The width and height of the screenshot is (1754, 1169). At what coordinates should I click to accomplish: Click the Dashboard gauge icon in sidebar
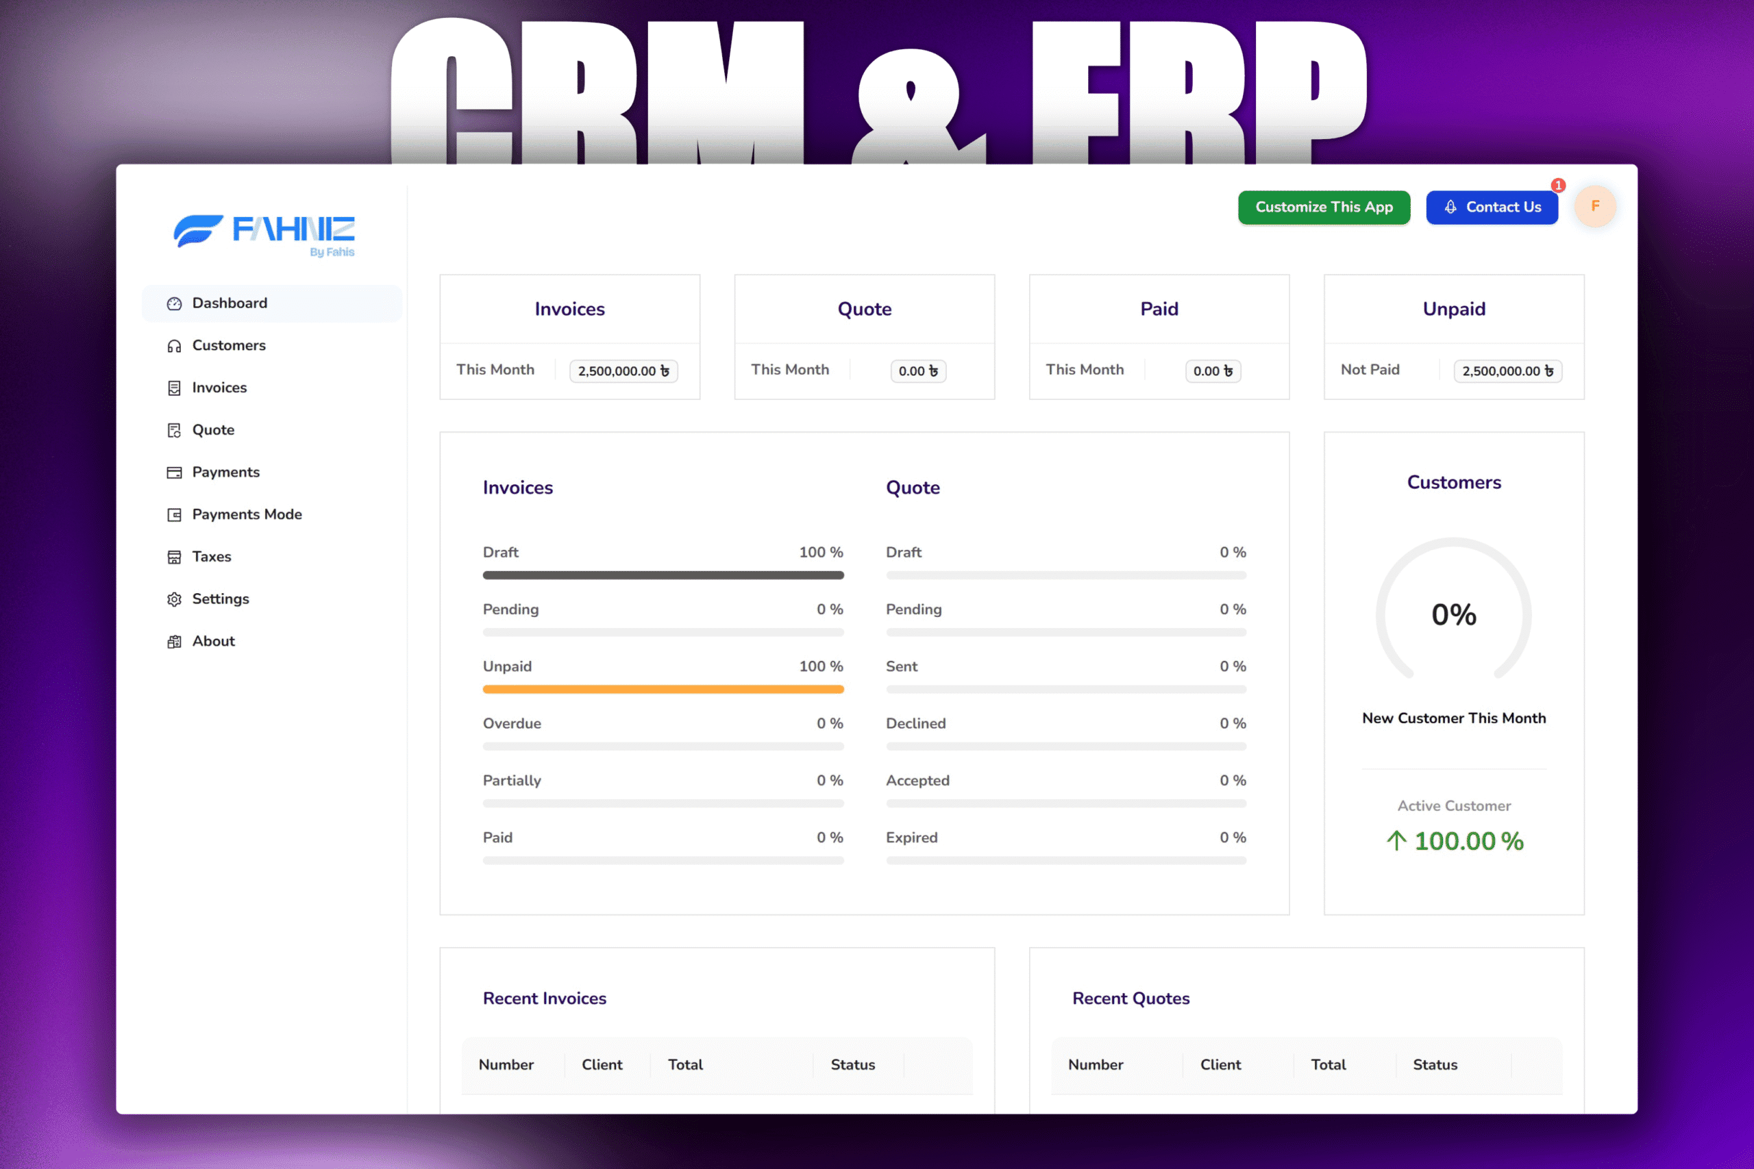pos(175,303)
